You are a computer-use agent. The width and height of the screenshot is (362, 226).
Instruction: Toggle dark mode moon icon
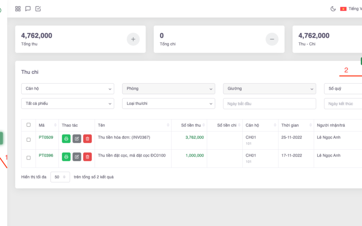[x=333, y=8]
